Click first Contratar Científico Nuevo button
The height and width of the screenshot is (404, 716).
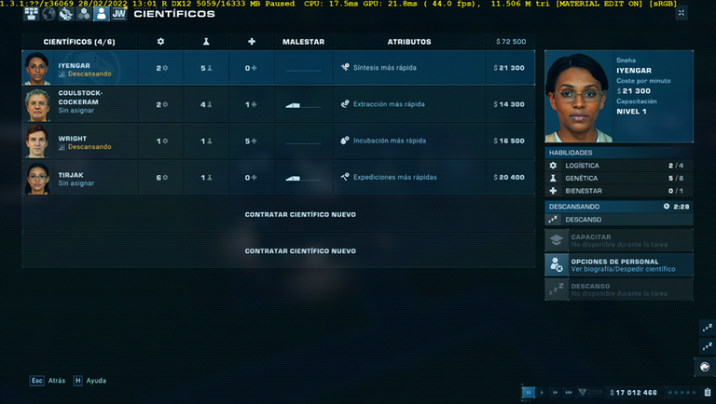pos(300,214)
